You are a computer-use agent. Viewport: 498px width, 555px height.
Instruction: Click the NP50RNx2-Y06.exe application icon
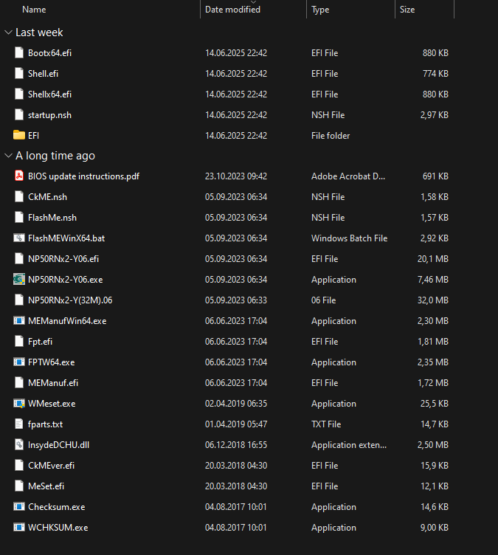point(19,279)
